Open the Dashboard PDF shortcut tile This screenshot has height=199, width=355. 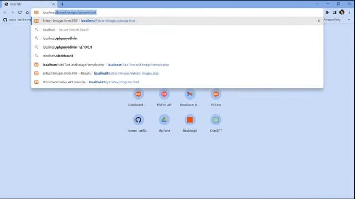138,98
